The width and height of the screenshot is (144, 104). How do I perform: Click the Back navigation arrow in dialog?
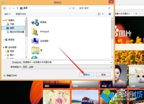click(5, 8)
